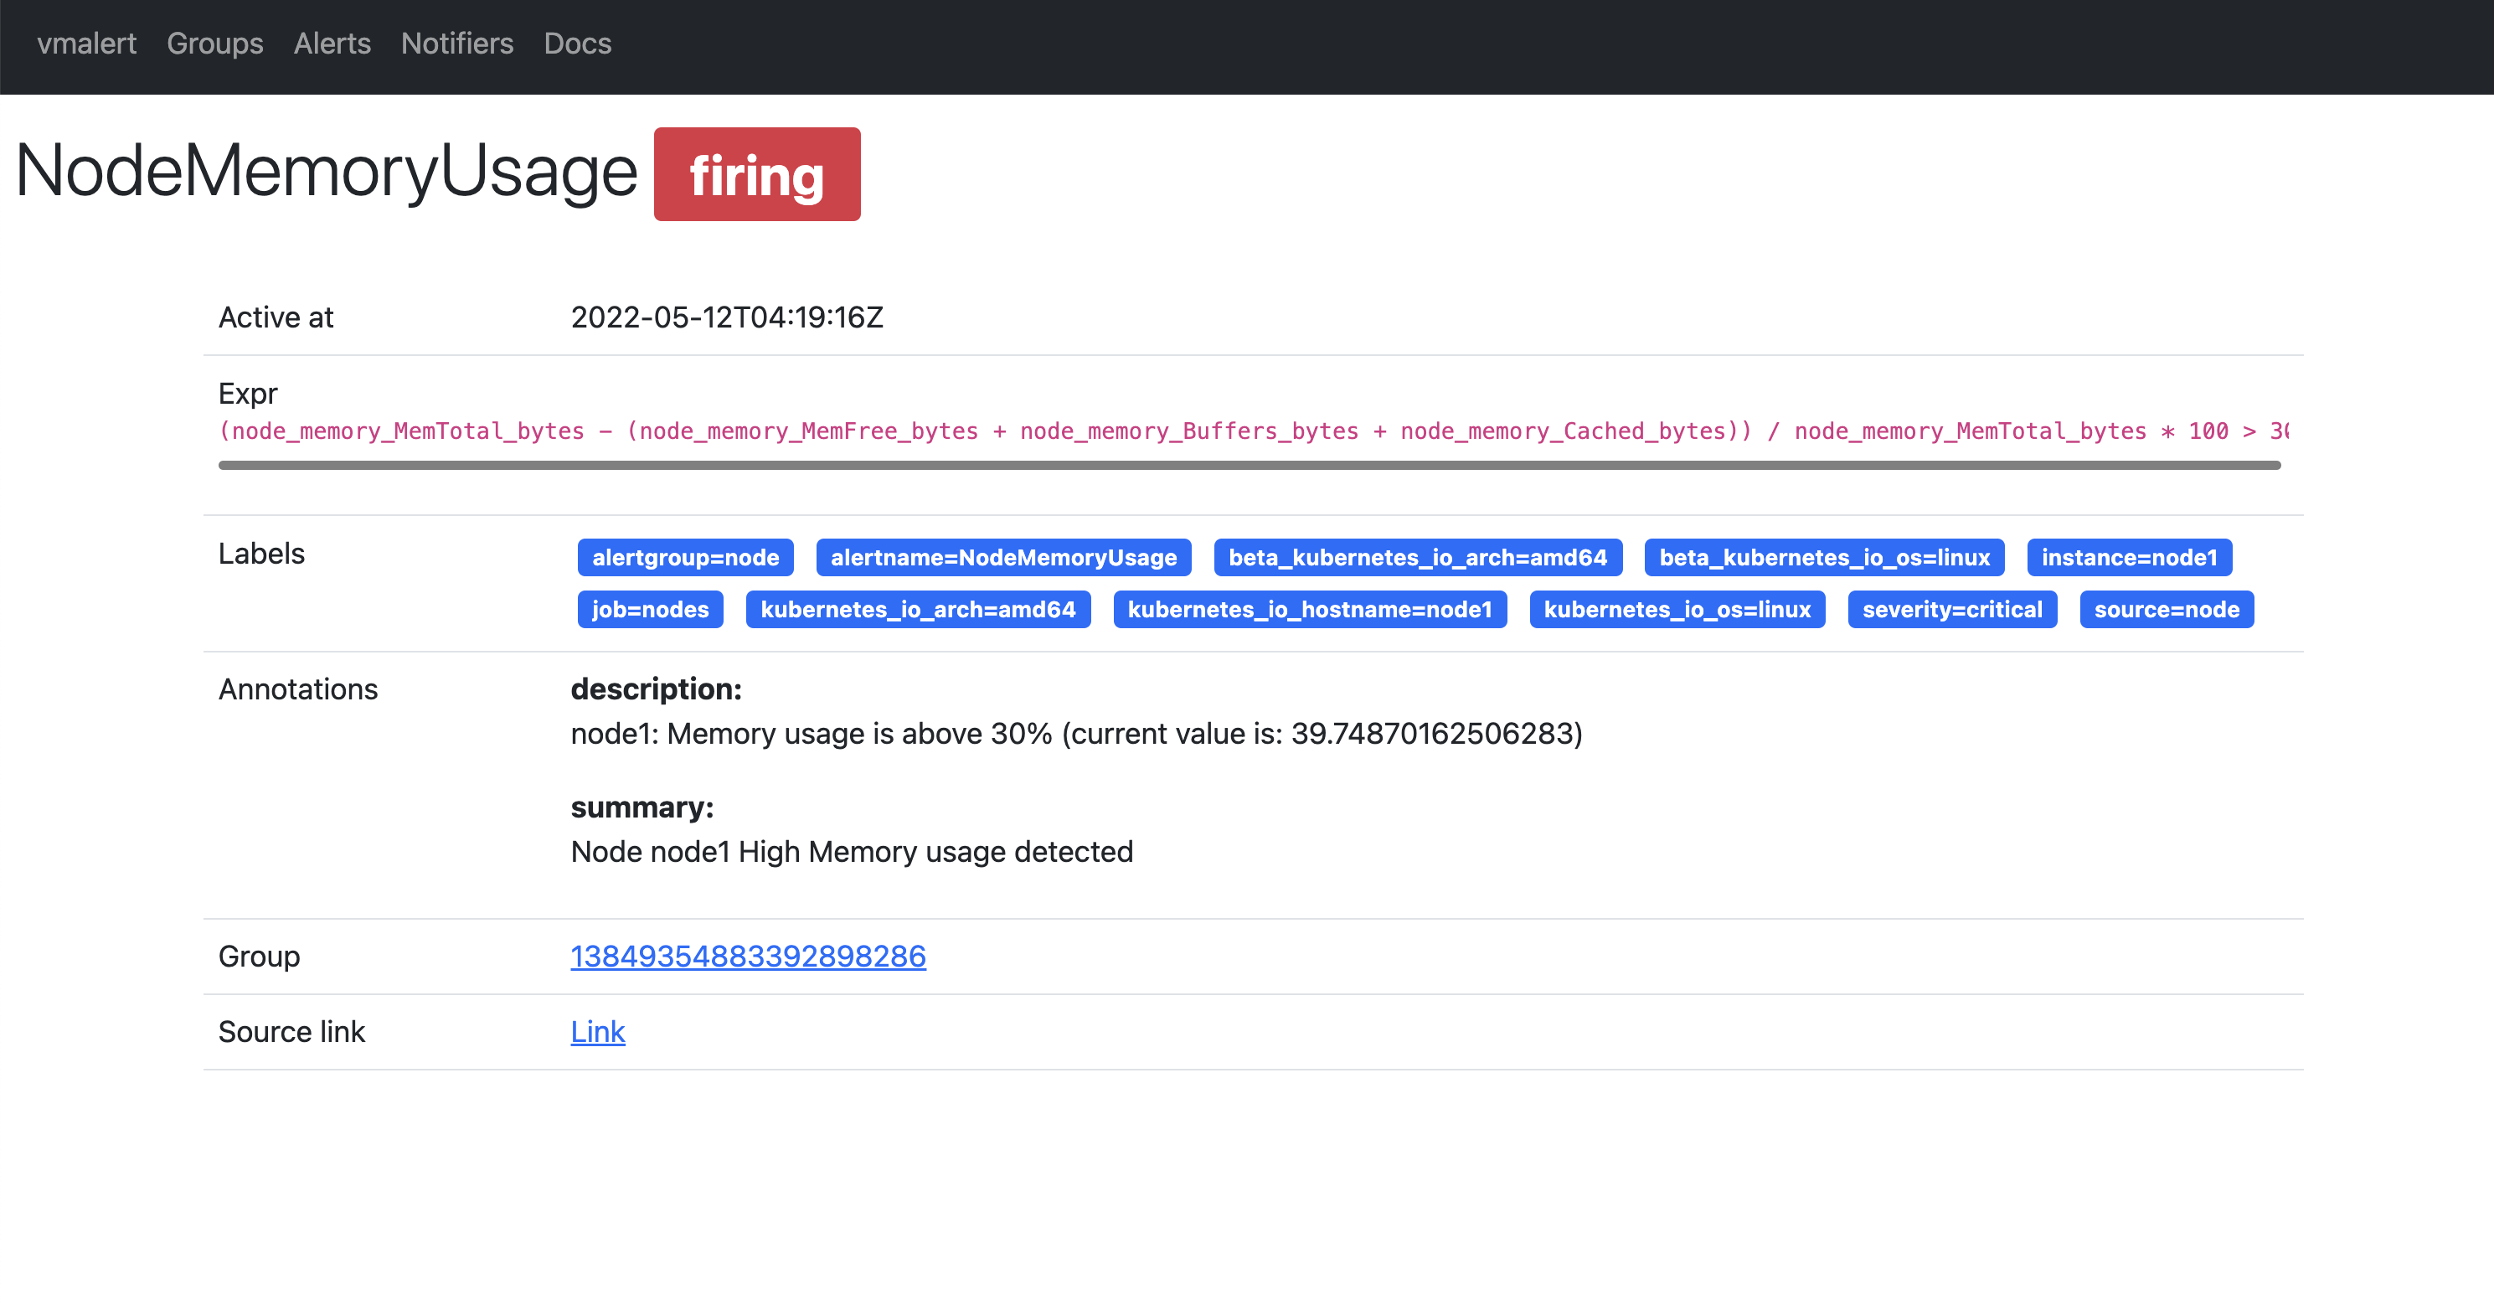Screen dimensions: 2494x1305
Task: Open the Source link 'Link'
Action: click(597, 1032)
